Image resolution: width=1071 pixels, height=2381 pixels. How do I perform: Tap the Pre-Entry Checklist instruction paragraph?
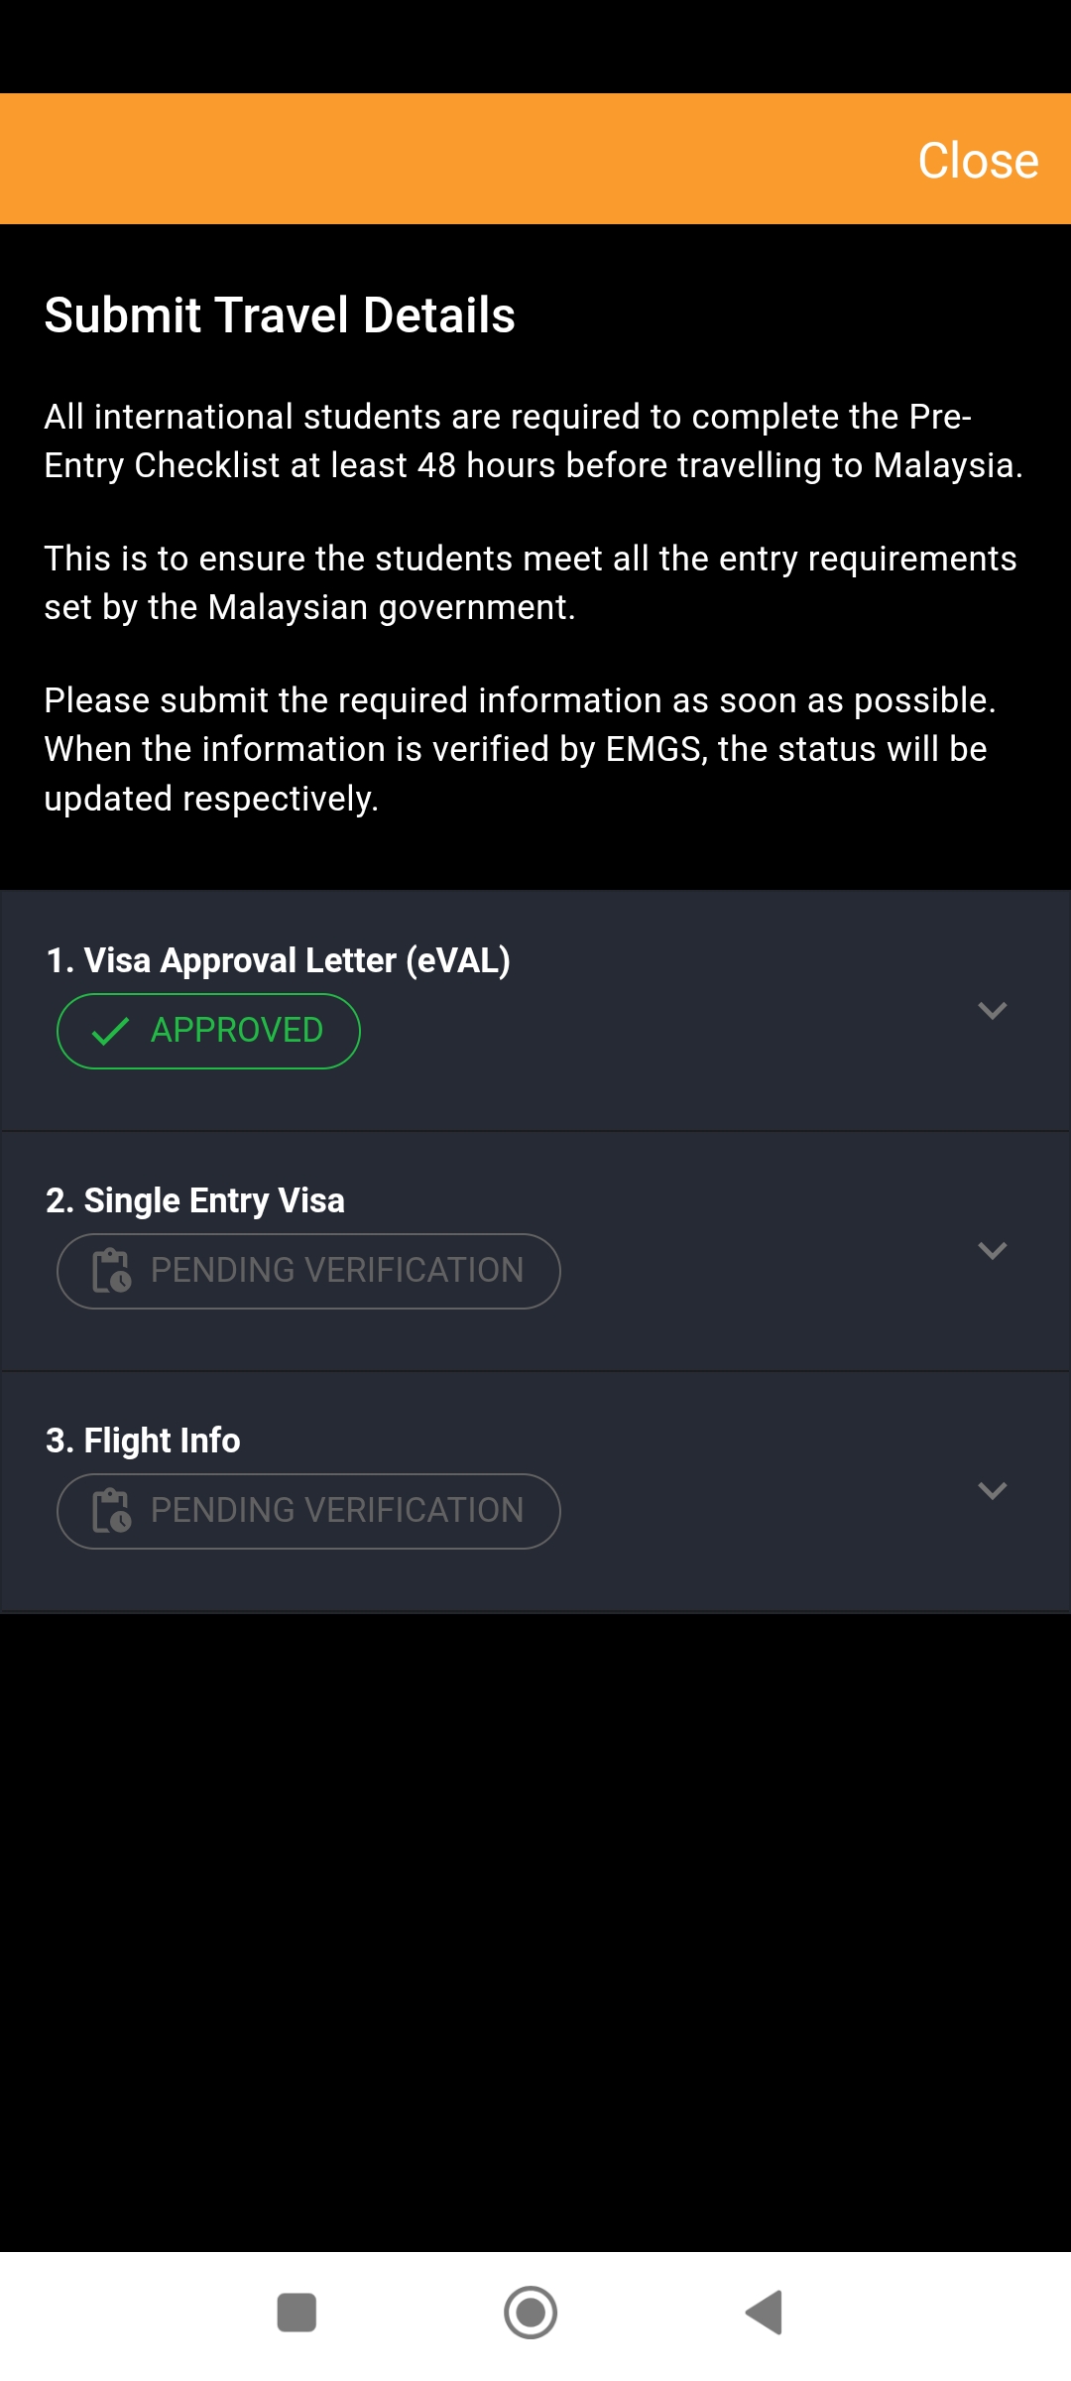coord(533,440)
